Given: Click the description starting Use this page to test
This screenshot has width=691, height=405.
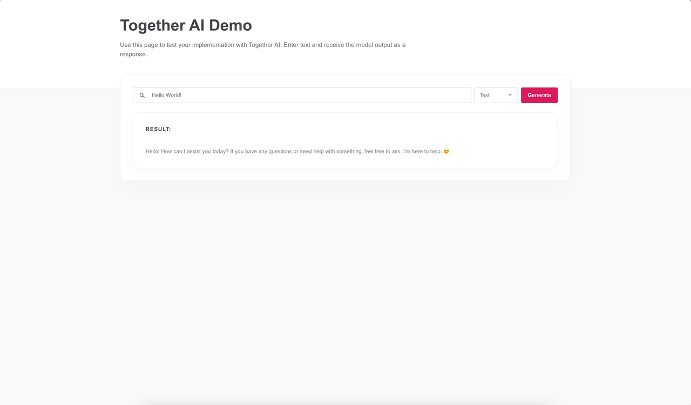Looking at the screenshot, I should click(263, 50).
